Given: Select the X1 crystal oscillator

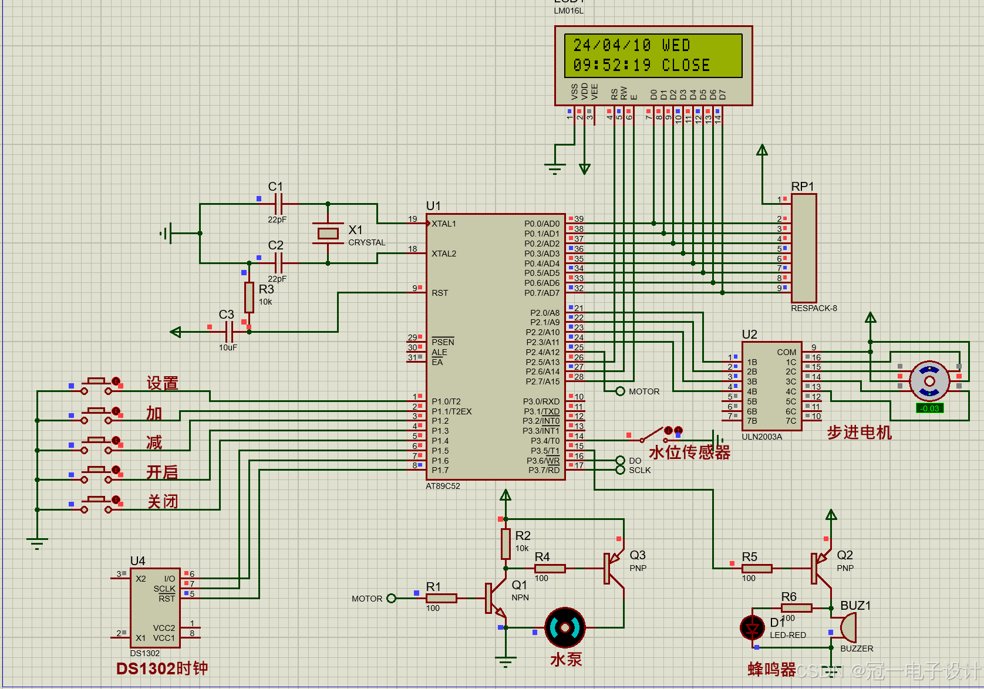Looking at the screenshot, I should tap(328, 234).
